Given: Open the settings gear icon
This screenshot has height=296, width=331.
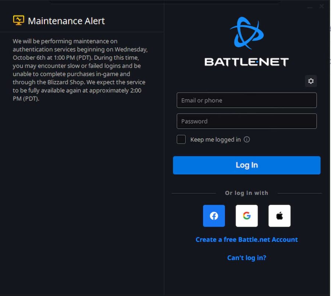Looking at the screenshot, I should [311, 81].
